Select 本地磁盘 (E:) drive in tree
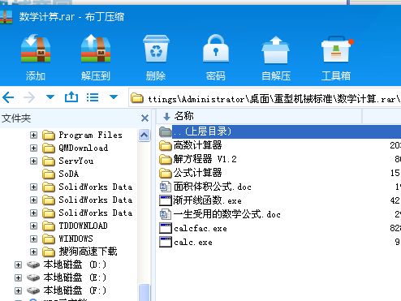401x301 pixels. pos(75,277)
